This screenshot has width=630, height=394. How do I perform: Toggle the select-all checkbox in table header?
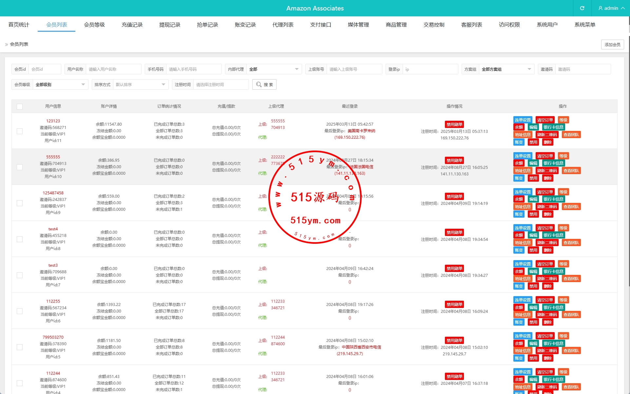[x=20, y=106]
